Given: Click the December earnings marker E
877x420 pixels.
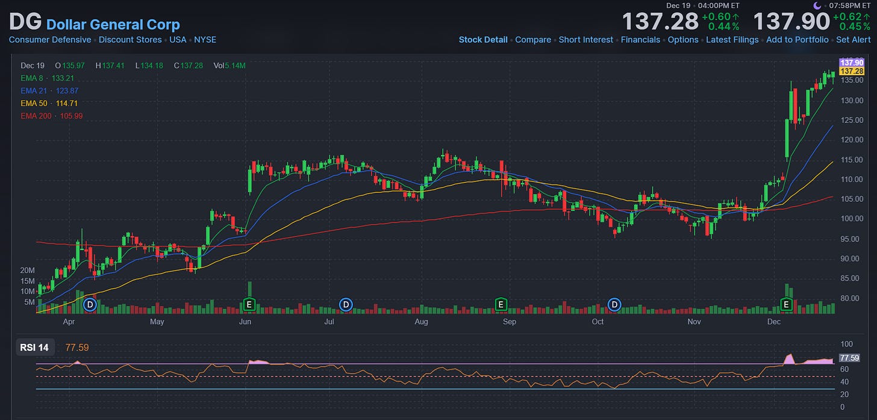Looking at the screenshot, I should pos(786,304).
